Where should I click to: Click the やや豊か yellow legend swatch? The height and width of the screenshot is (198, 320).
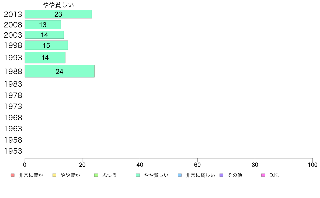tap(54, 175)
